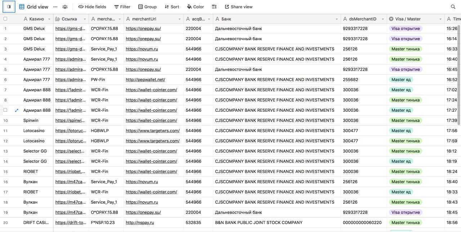This screenshot has height=232, width=461.
Task: Select B&N BANK PUBLIC JOINT STOCK COMPANY cell
Action: (277, 223)
